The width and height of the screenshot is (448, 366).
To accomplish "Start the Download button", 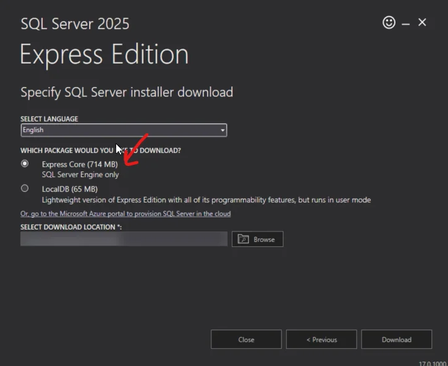I will pyautogui.click(x=397, y=339).
